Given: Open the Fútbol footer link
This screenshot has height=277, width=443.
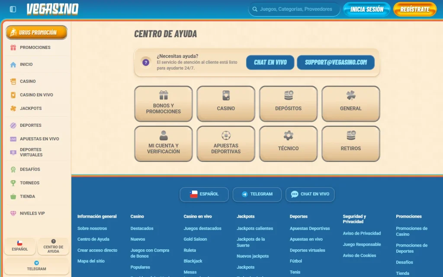Looking at the screenshot, I should 296,261.
